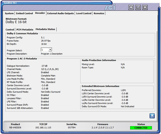Click the Center Downmix Level '-3.0 dB' value
The height and width of the screenshot is (134, 161).
click(45, 85)
